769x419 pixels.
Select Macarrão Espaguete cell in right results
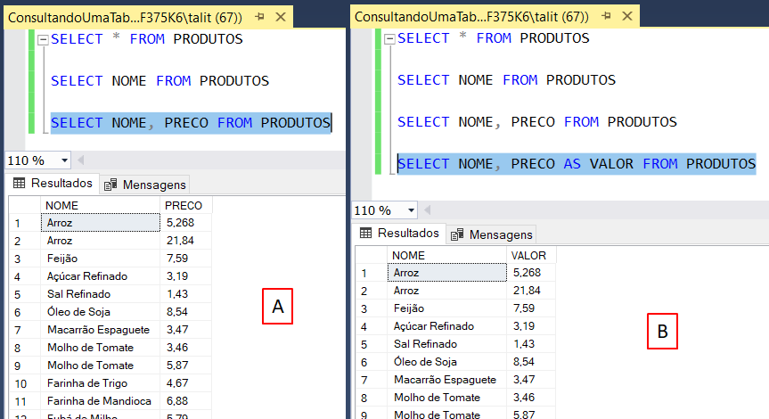(447, 380)
